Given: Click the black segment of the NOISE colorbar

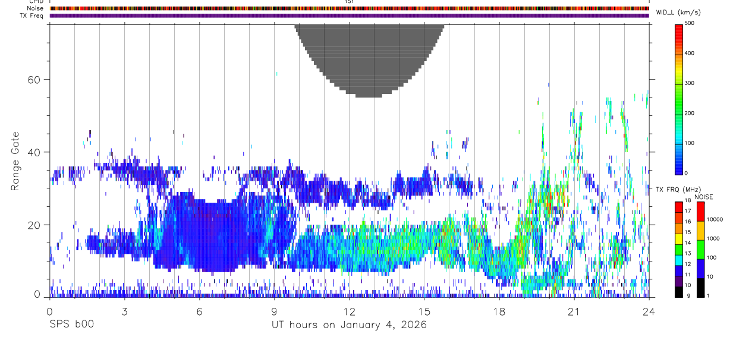Looking at the screenshot, I should 700,288.
